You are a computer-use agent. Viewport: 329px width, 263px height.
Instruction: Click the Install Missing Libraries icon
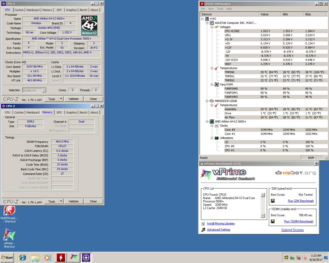click(203, 223)
